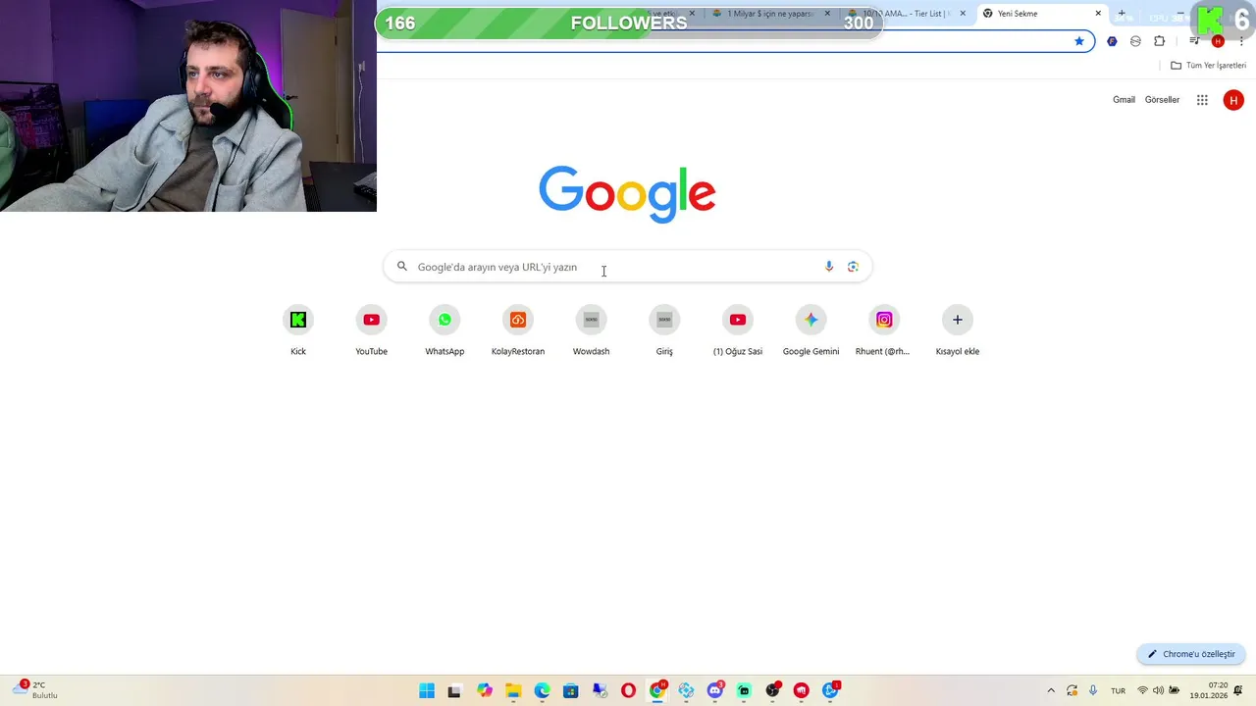Click the Chrome'u özelleştir button

1191,654
